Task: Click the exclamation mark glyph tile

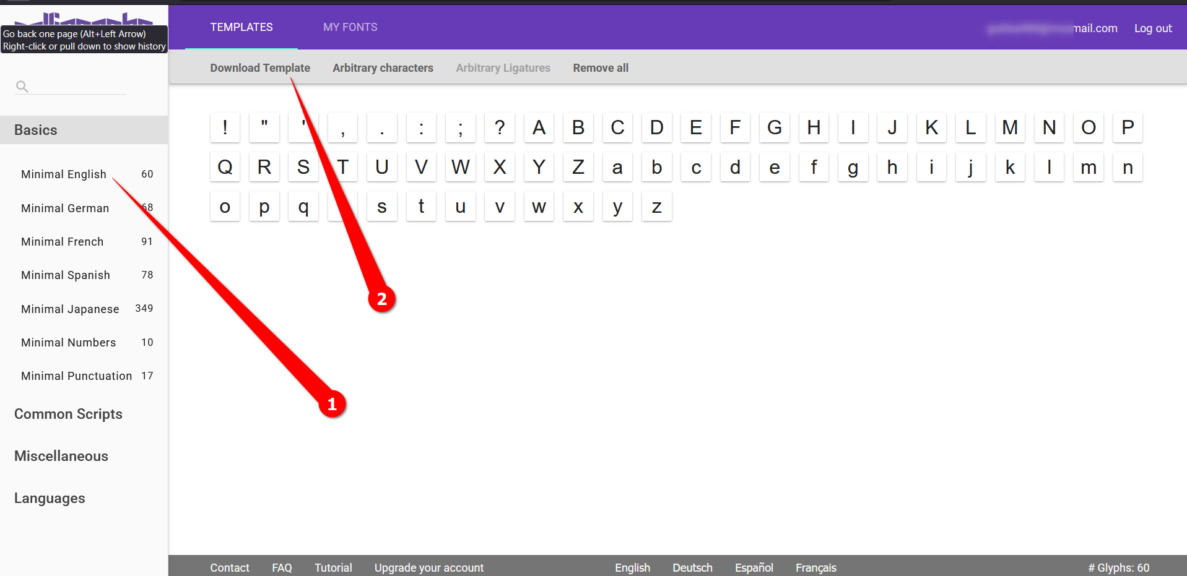Action: (x=225, y=127)
